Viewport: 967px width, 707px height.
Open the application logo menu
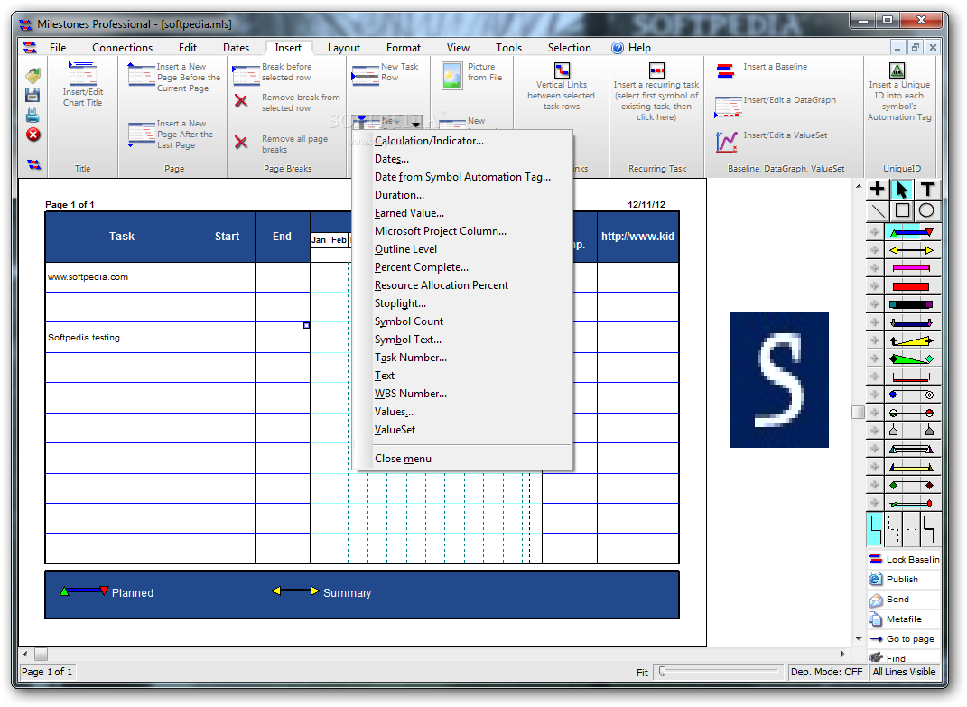click(30, 48)
